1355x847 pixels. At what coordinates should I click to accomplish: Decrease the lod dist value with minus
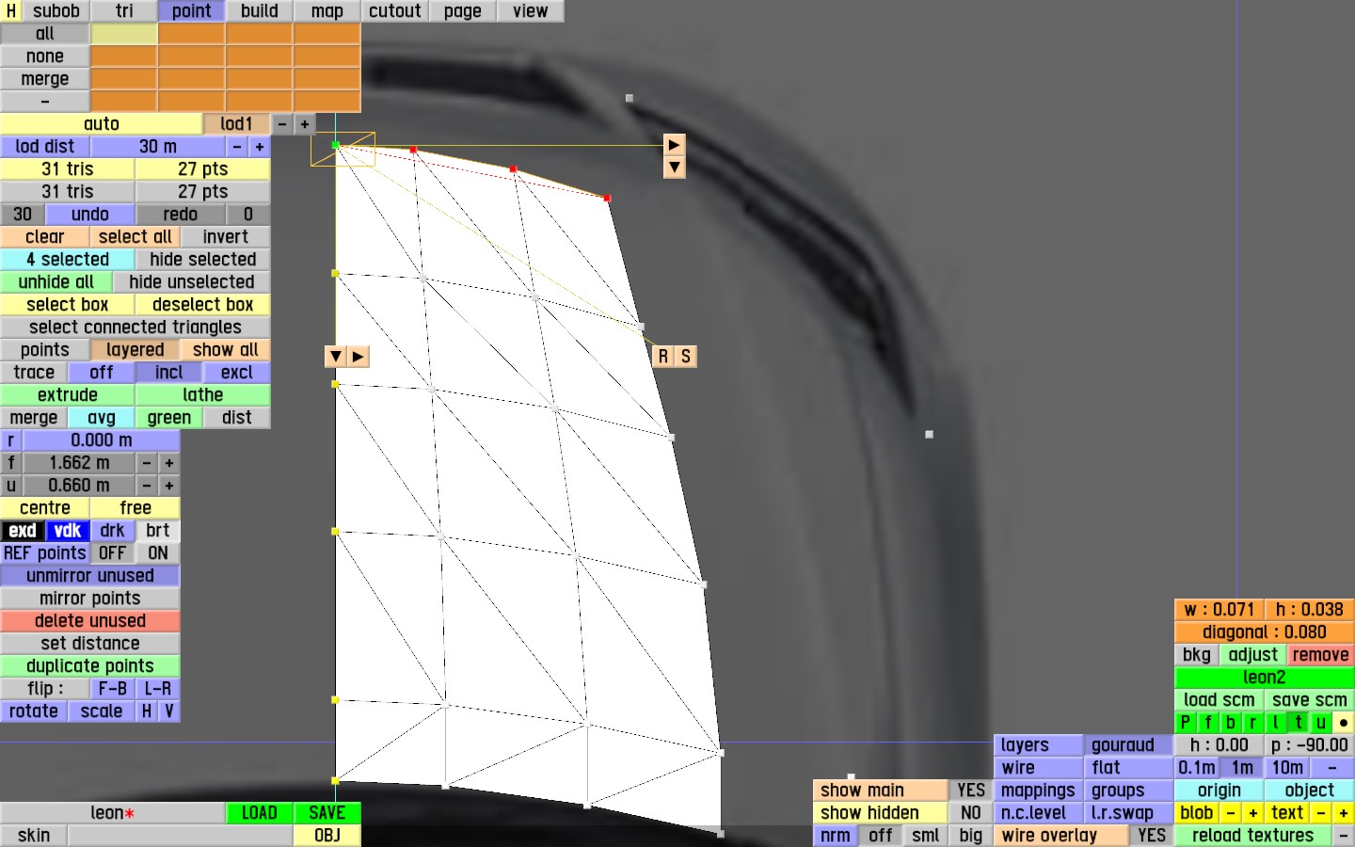(237, 147)
